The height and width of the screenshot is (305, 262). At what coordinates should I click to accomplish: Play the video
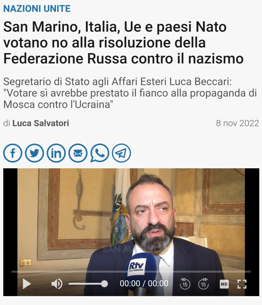tap(27, 284)
